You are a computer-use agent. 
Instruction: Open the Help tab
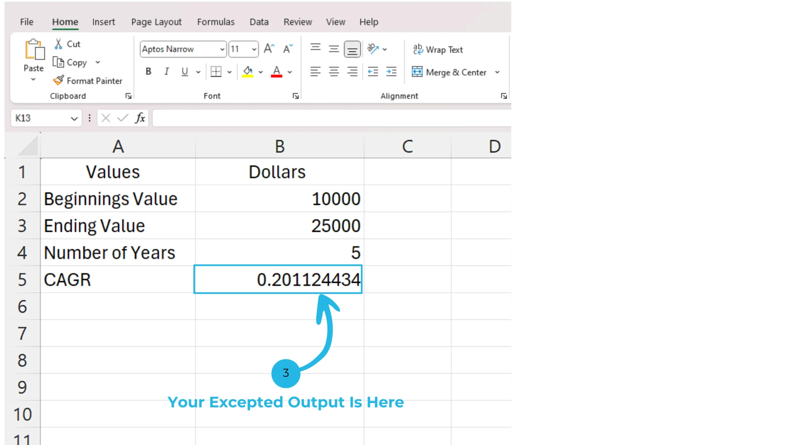[x=369, y=22]
